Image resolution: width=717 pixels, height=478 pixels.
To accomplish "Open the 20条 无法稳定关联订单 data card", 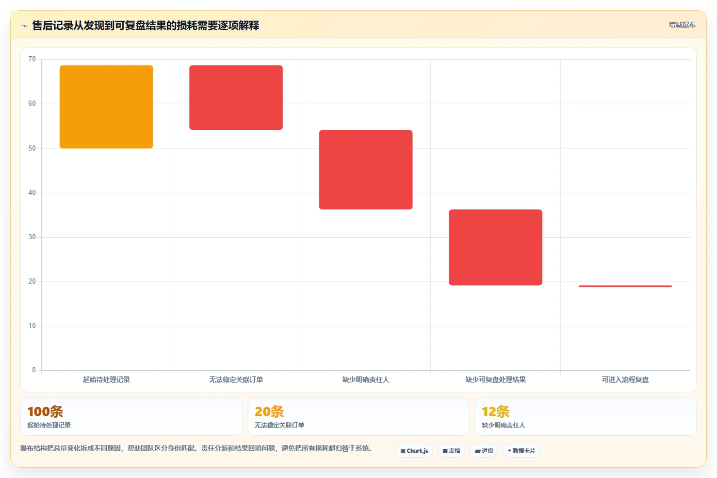I will pyautogui.click(x=358, y=417).
